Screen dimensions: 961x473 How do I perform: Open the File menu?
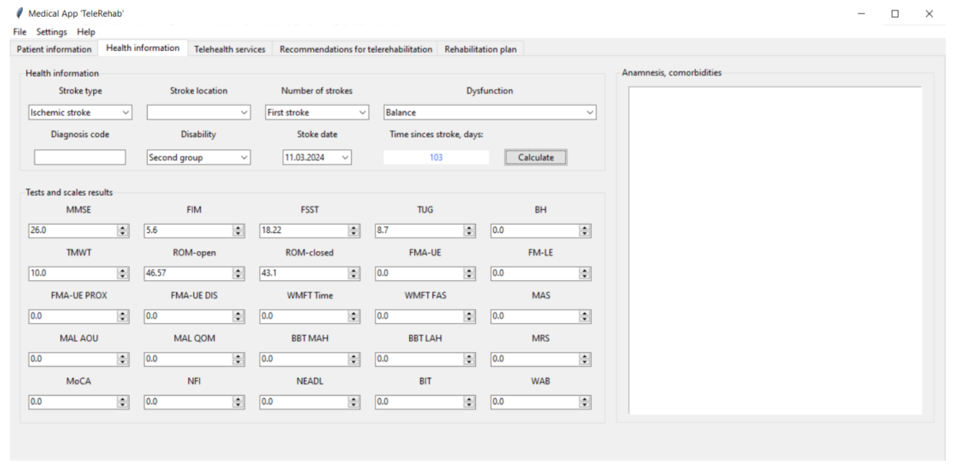point(19,32)
